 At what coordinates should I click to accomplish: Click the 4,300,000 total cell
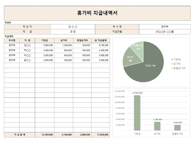click(x=100, y=50)
